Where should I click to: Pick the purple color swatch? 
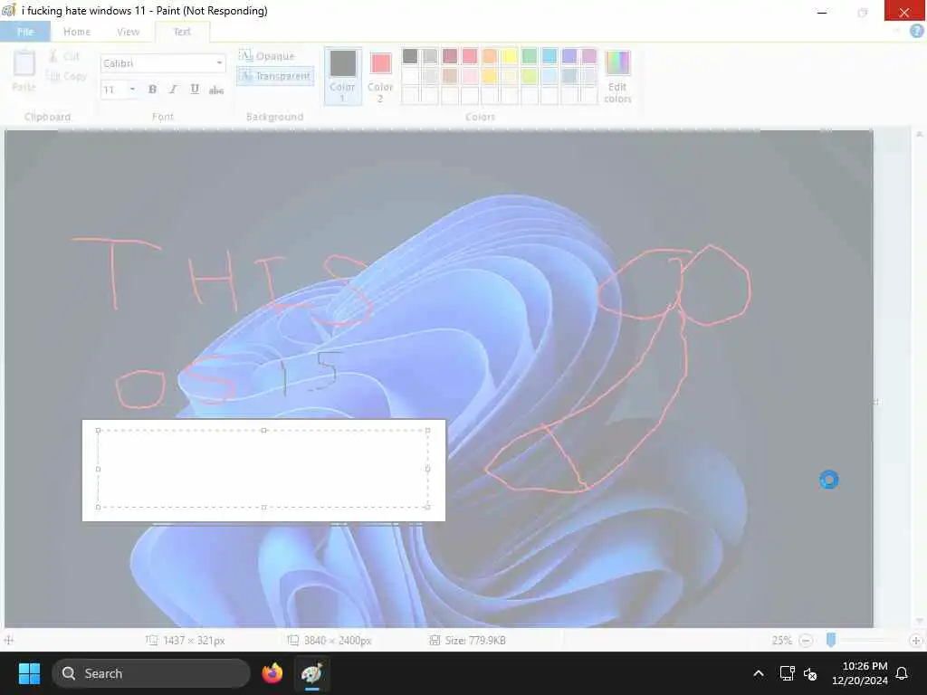coord(589,55)
